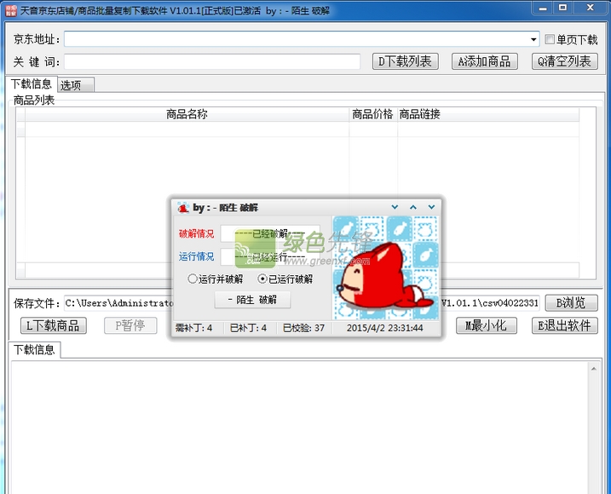
Task: Maximize the main window
Action: 562,8
